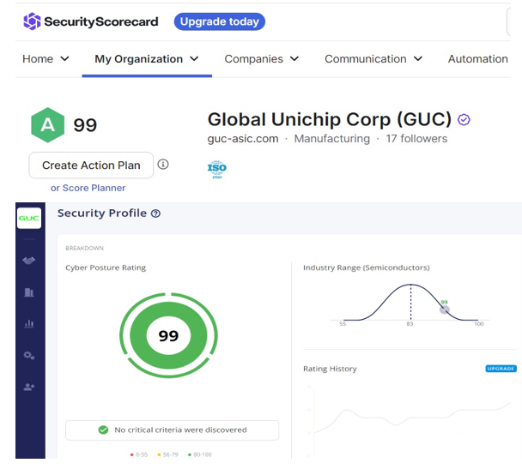
Task: Click the Create Action Plan button
Action: pos(91,165)
